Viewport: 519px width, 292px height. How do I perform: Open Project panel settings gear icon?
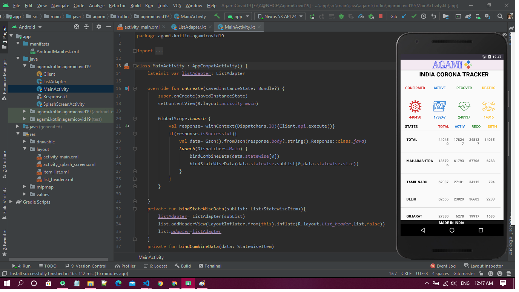(99, 27)
